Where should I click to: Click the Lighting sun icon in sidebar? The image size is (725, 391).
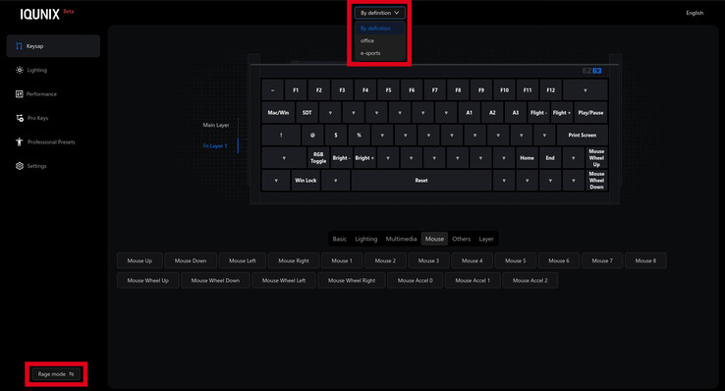20,71
